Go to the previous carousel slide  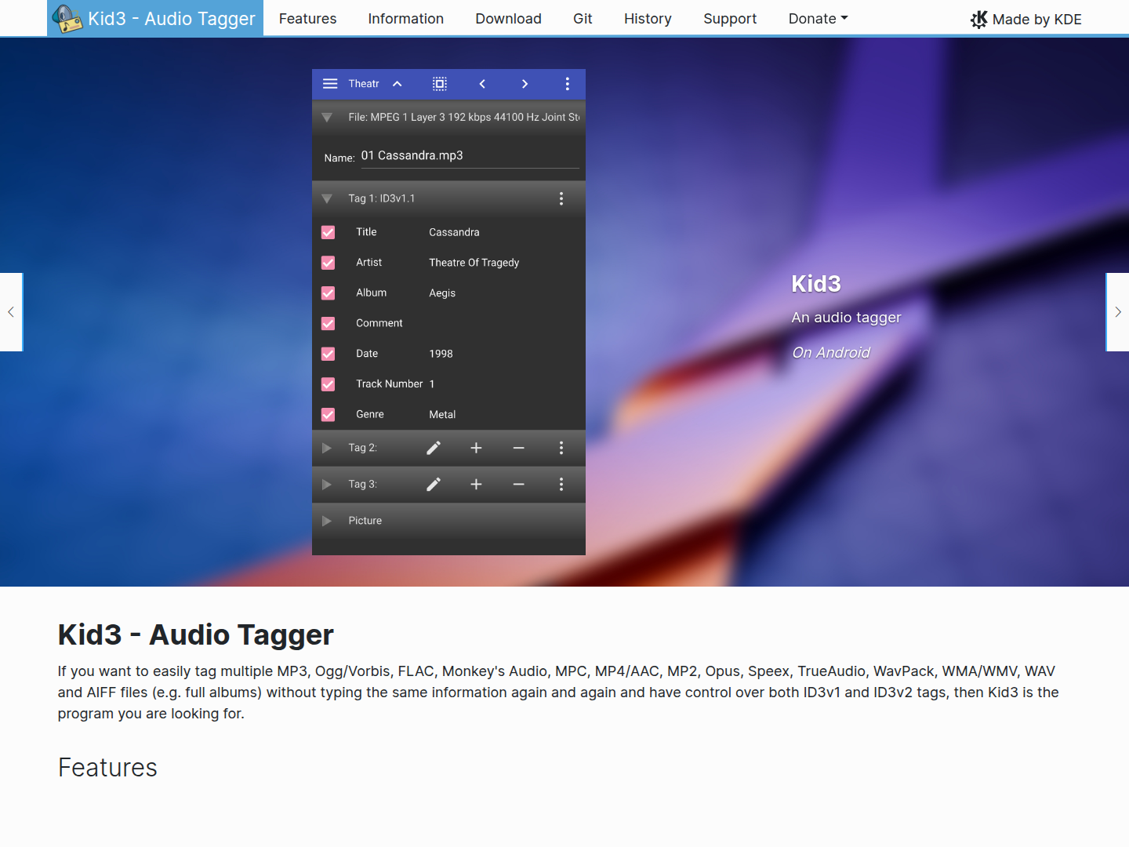pyautogui.click(x=11, y=312)
